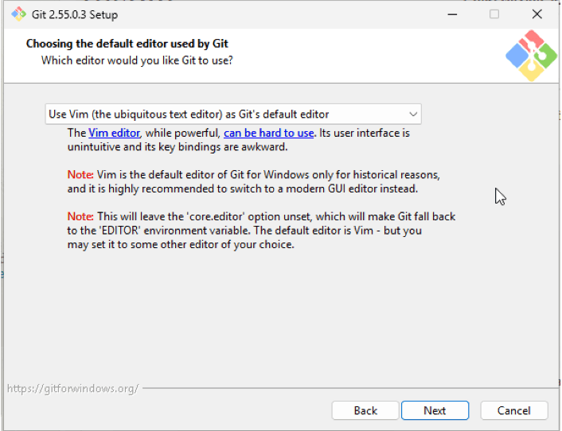Cancel the Git installation
562x431 pixels.
coord(513,410)
